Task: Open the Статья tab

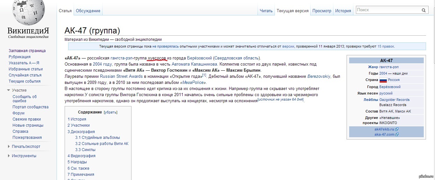Action: click(x=65, y=11)
